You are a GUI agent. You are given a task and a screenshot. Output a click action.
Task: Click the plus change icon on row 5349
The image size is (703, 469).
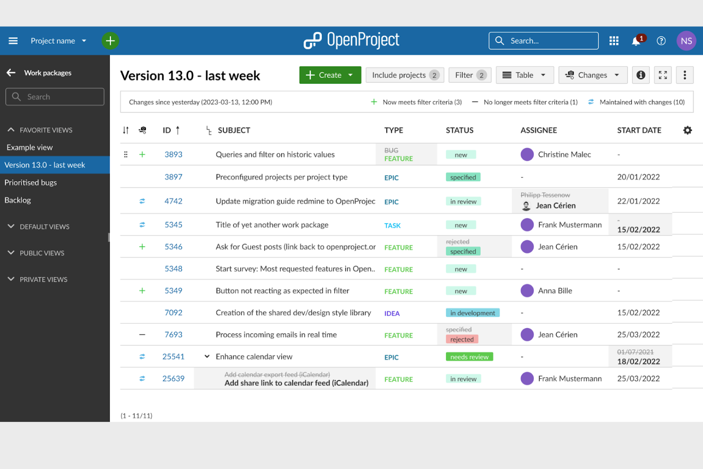pyautogui.click(x=142, y=290)
